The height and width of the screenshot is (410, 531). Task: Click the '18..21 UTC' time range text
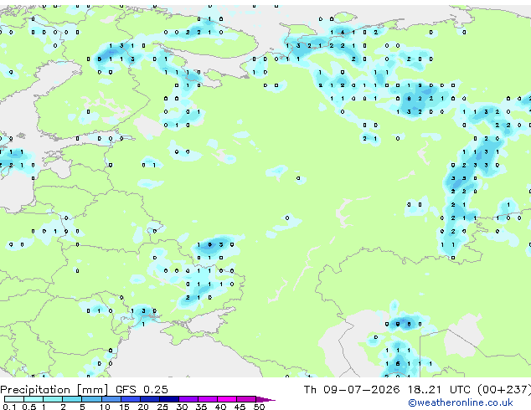pos(439,390)
